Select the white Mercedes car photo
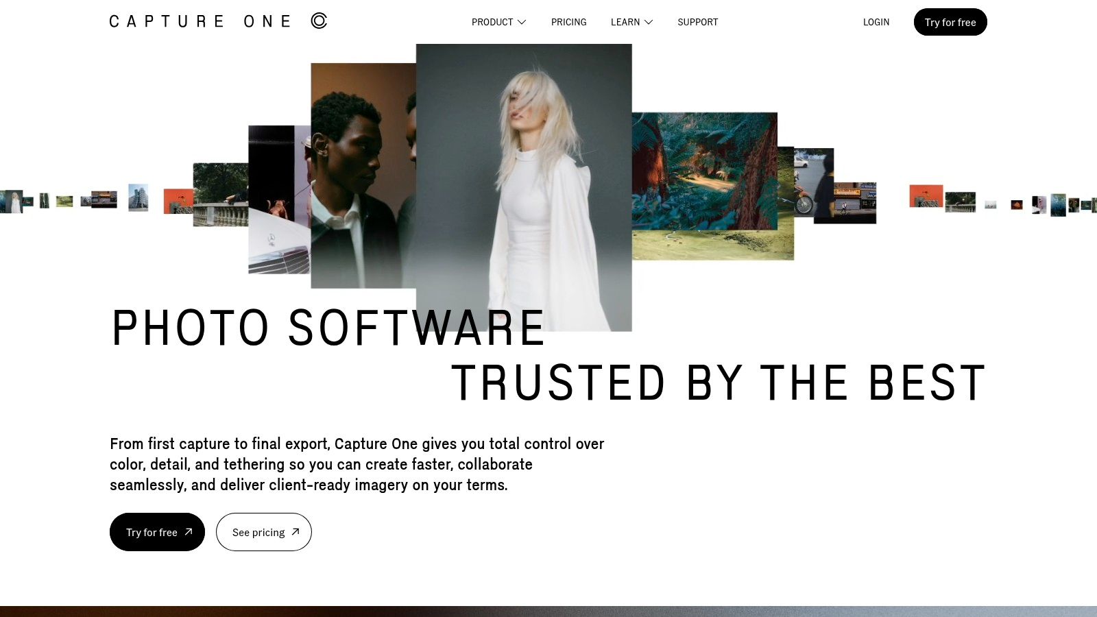The image size is (1097, 617). (279, 199)
